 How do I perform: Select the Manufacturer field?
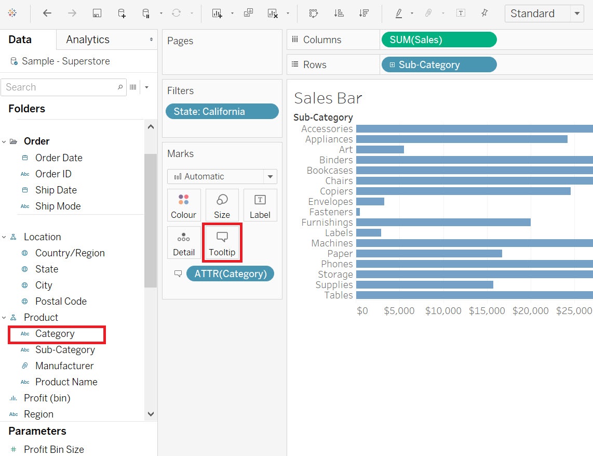pos(64,366)
